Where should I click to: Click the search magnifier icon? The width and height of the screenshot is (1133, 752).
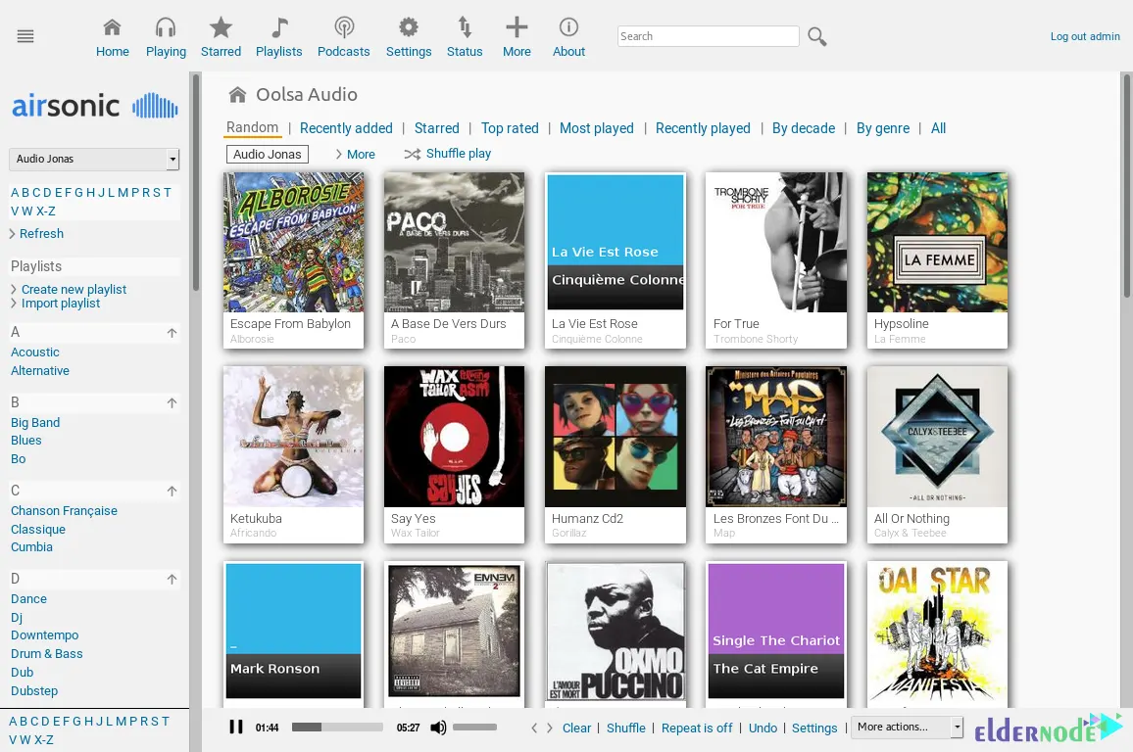click(x=816, y=37)
